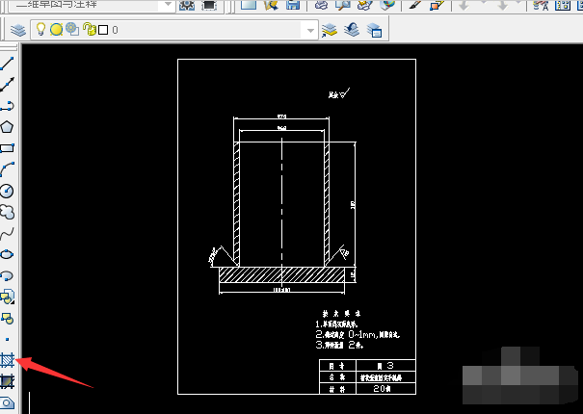
Task: Select the Line drawing tool
Action: [x=7, y=64]
